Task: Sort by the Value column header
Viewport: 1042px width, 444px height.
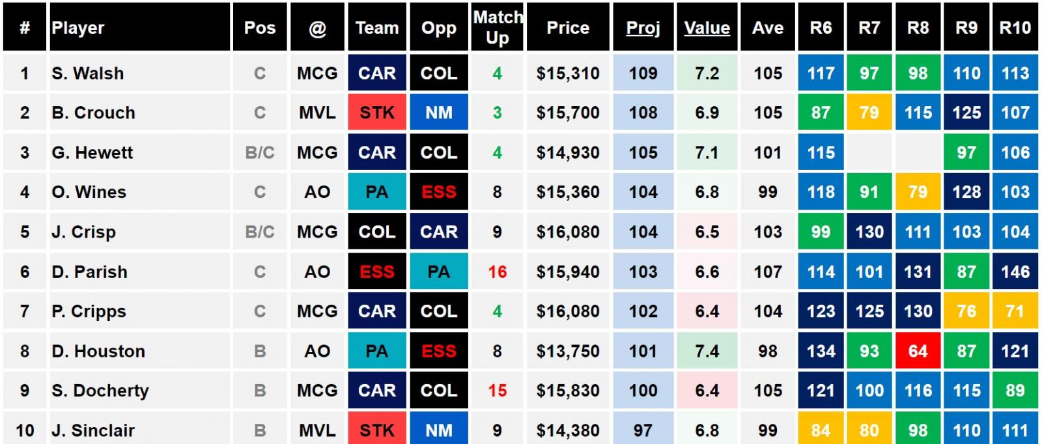Action: point(707,27)
